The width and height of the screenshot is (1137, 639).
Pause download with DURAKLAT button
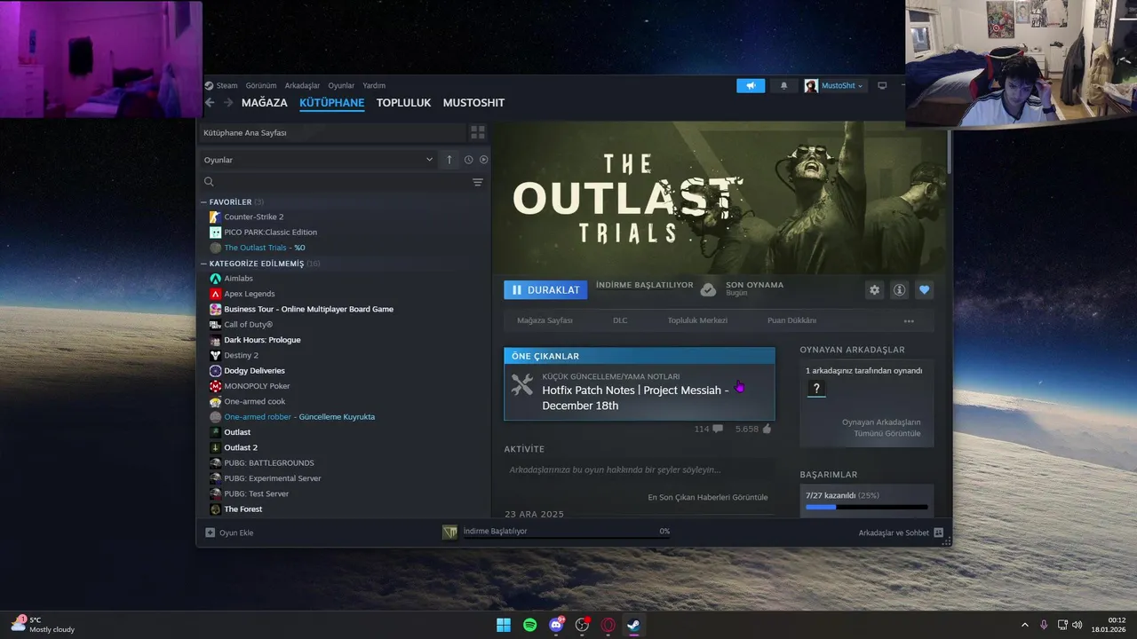tap(545, 290)
